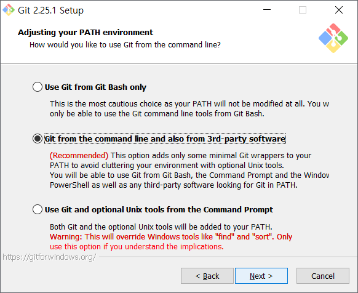Click the 'Git 2.25.1 Setup' title text
This screenshot has width=358, height=293.
tap(50, 10)
